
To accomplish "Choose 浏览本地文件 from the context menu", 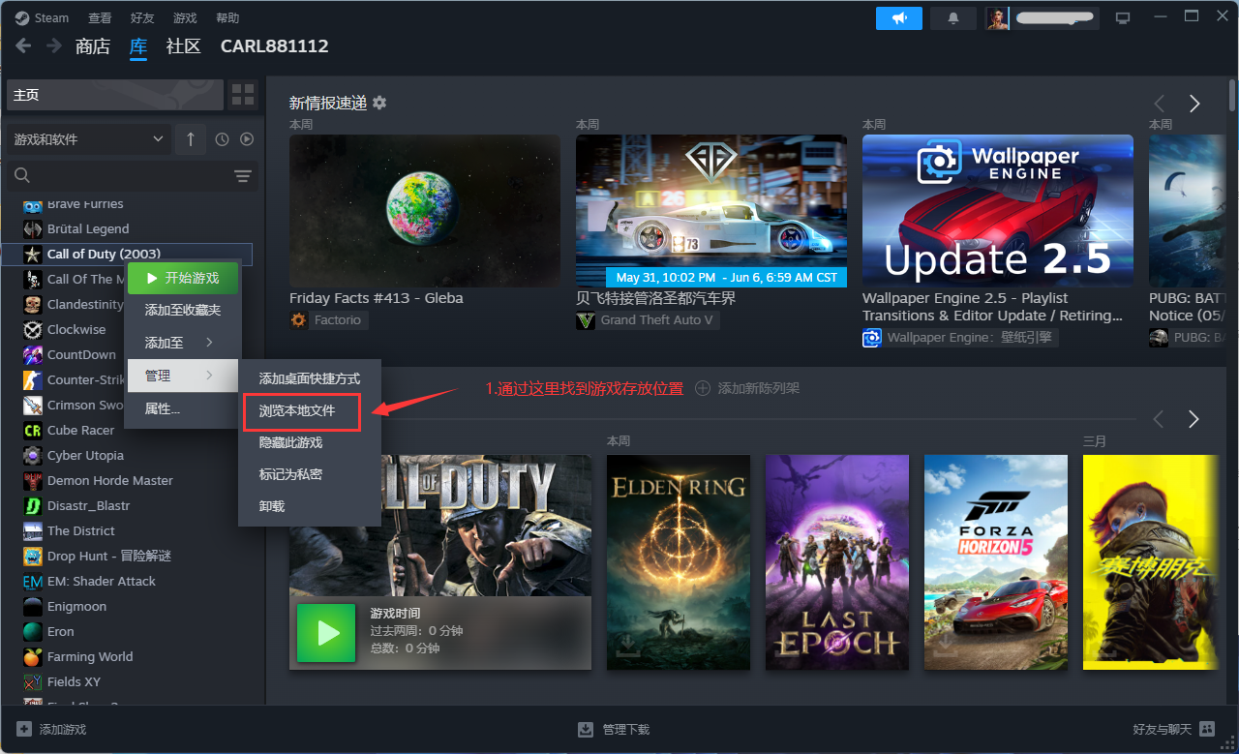I will tap(300, 412).
